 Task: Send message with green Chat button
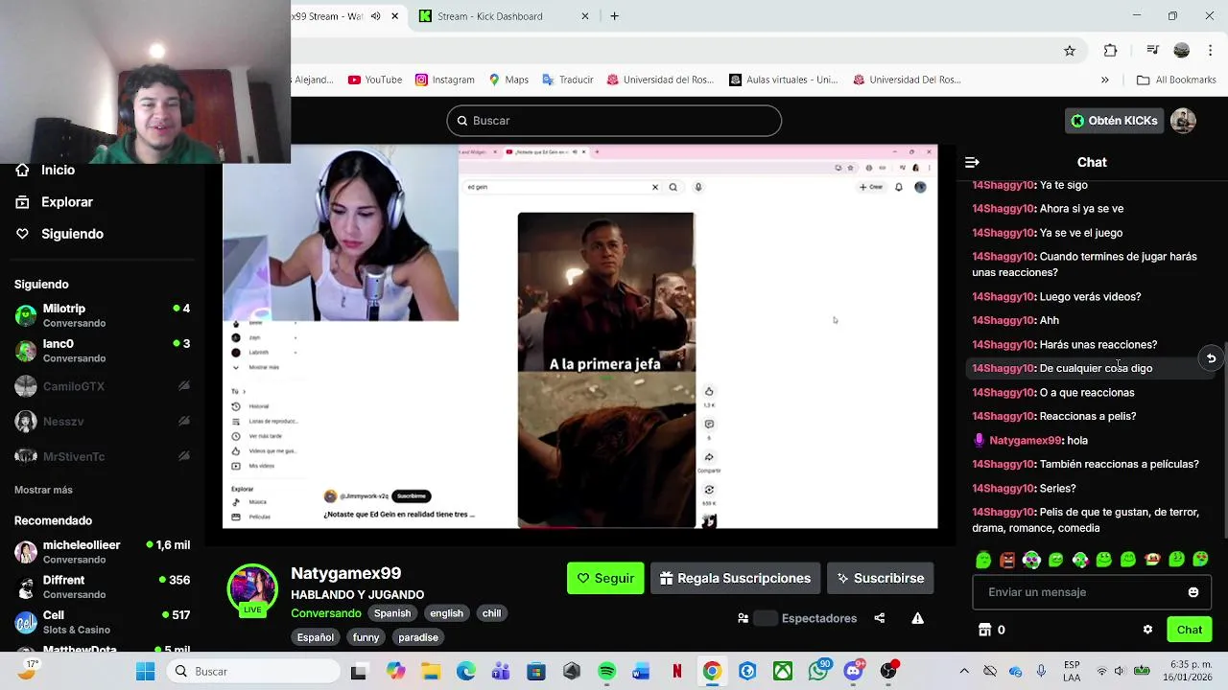[1190, 630]
